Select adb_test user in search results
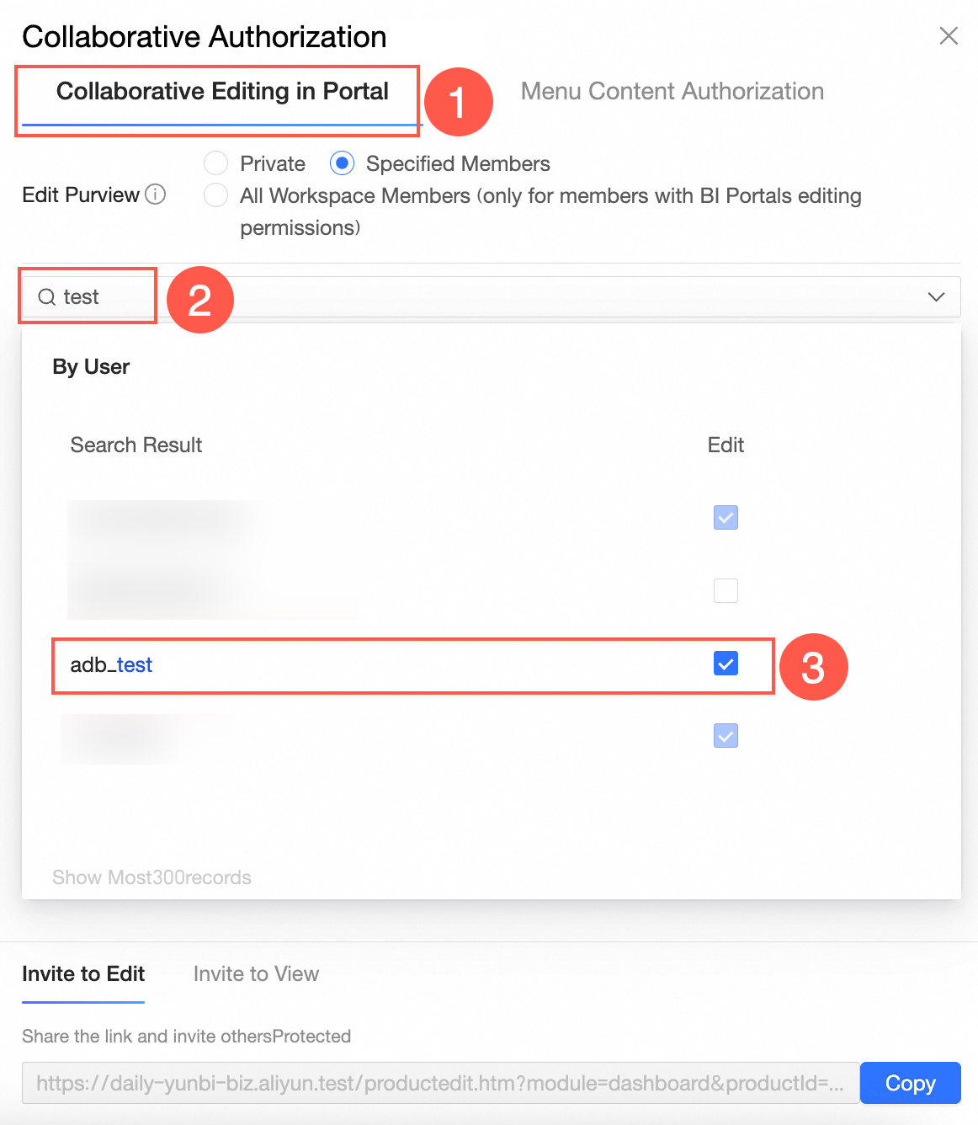This screenshot has height=1125, width=978. [x=112, y=665]
